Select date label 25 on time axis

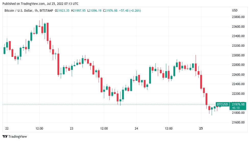(201, 128)
